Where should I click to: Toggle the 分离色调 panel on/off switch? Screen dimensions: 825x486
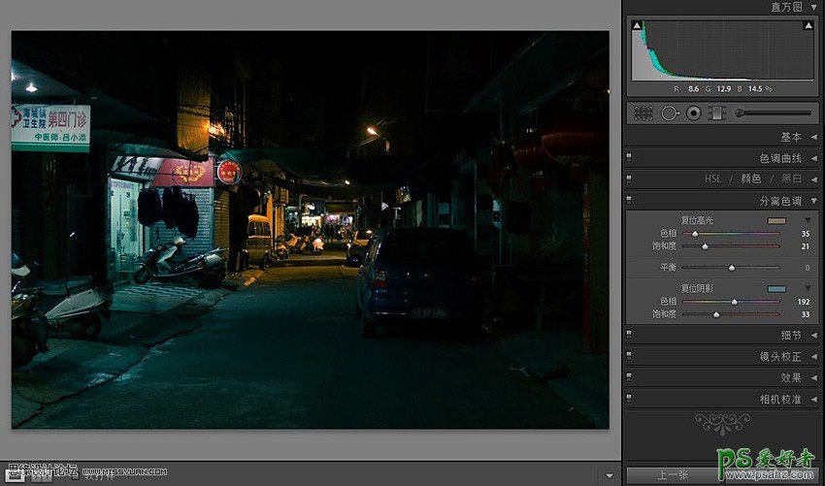coord(629,201)
